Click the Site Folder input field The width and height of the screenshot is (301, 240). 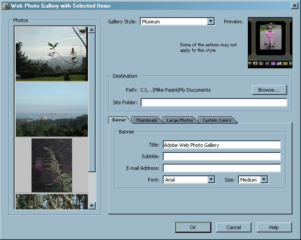click(x=214, y=102)
